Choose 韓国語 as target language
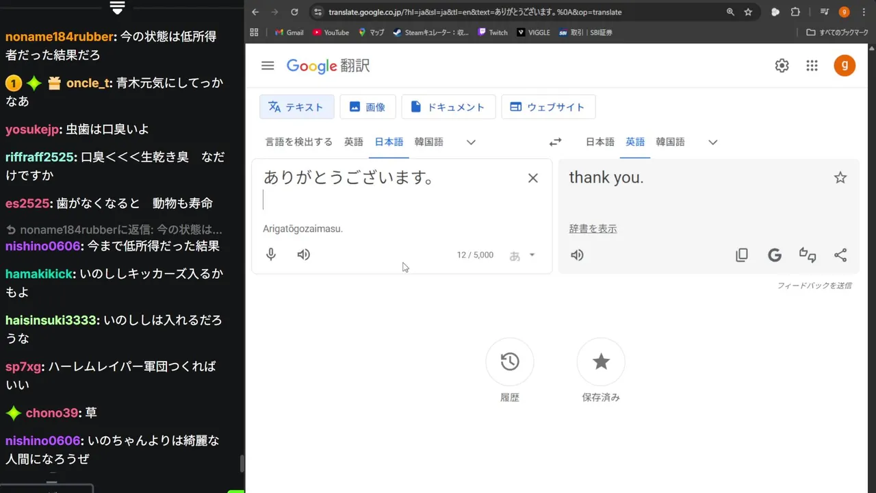Viewport: 876px width, 493px height. pos(670,142)
